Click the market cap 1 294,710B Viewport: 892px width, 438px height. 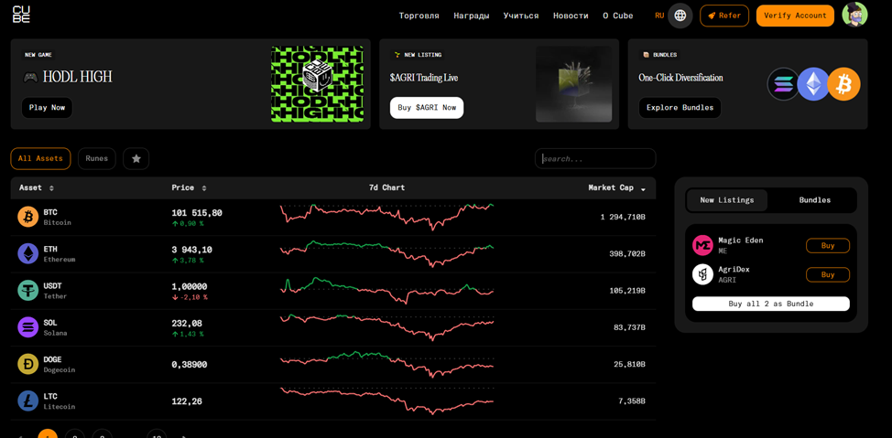tap(623, 217)
